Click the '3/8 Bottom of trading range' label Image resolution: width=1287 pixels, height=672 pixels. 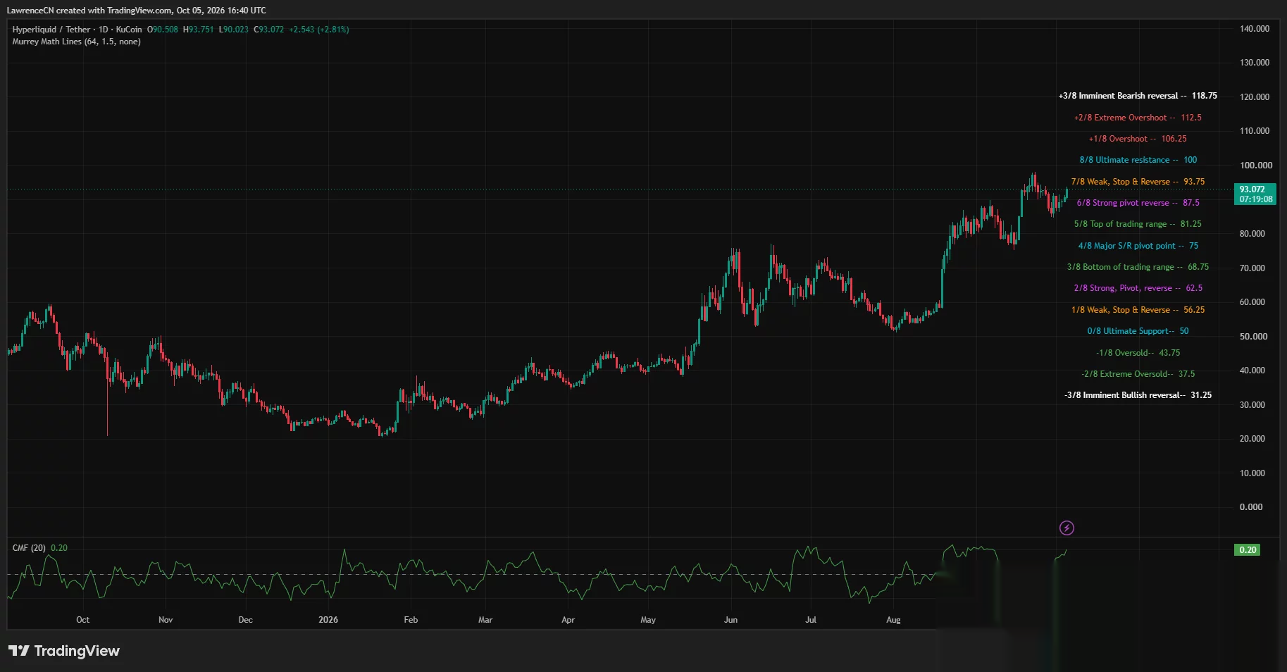click(x=1138, y=267)
